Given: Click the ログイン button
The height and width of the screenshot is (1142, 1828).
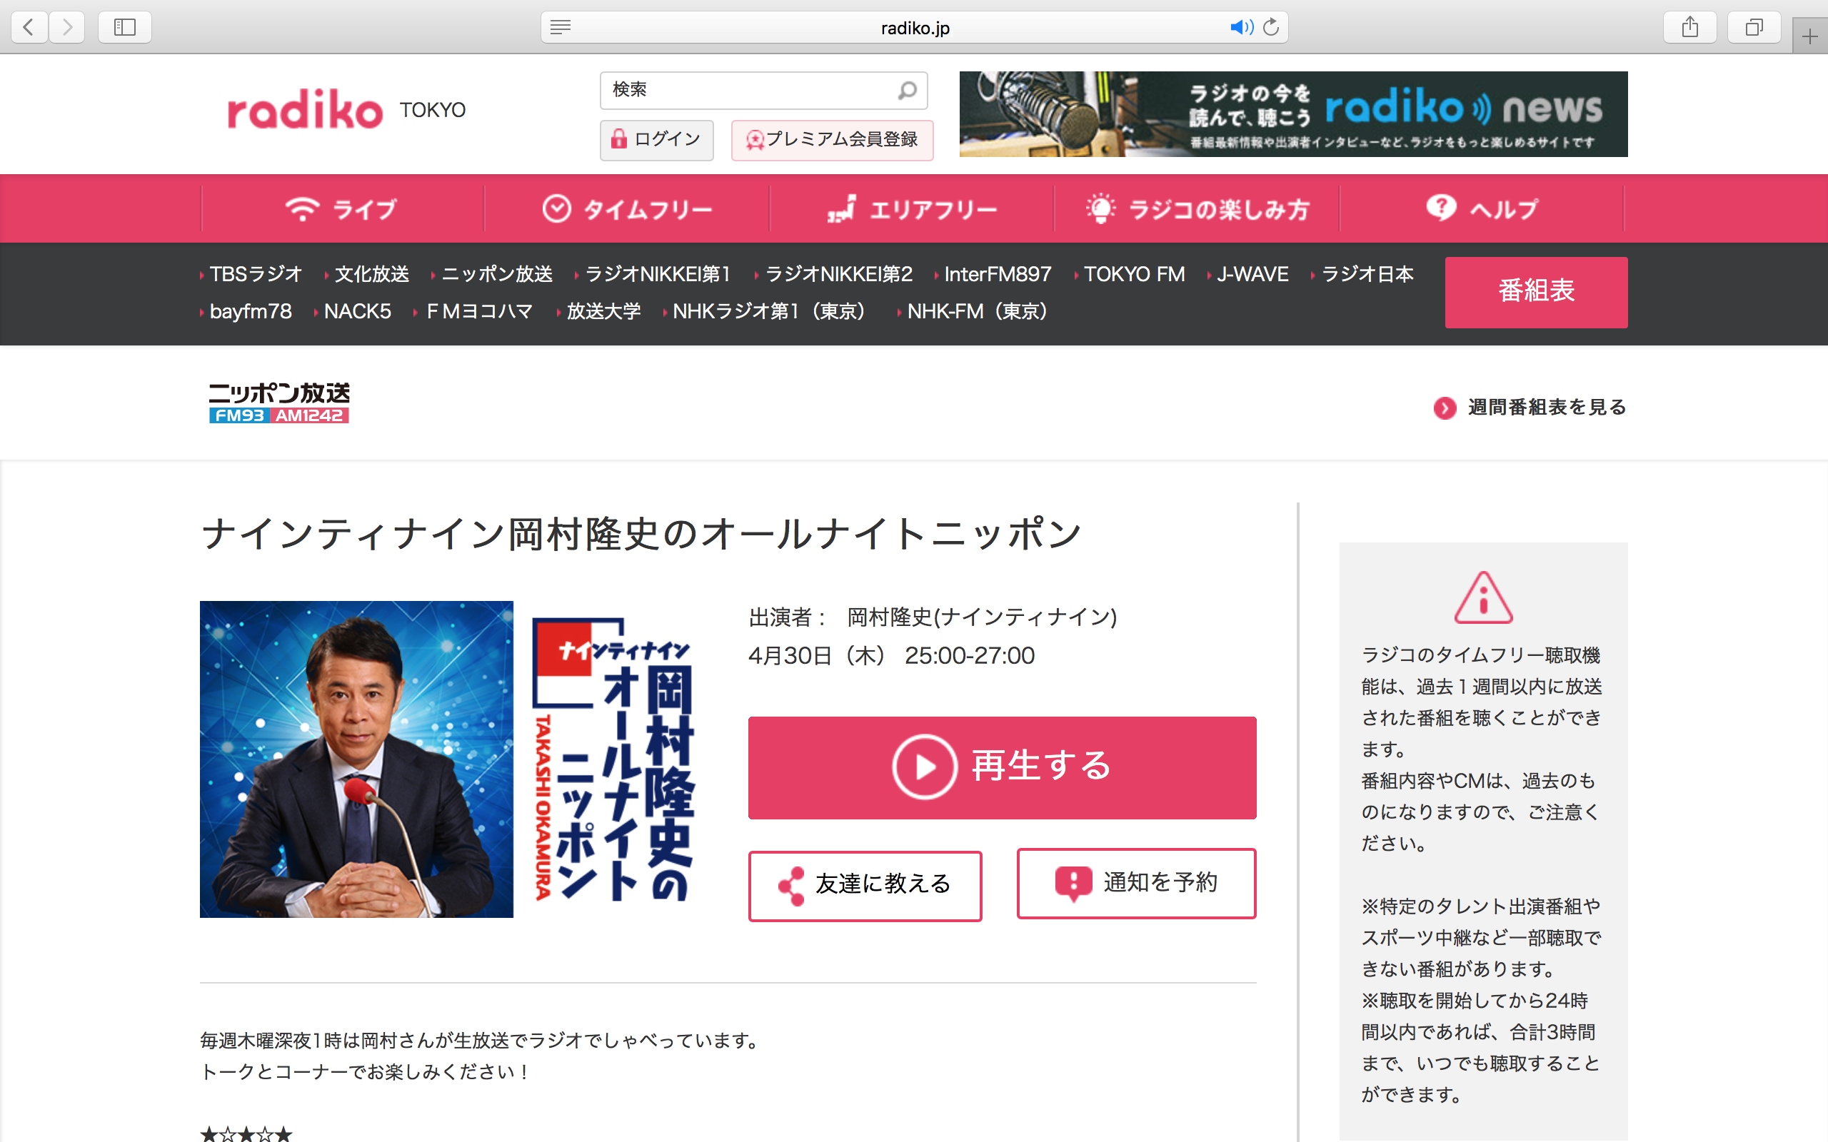Looking at the screenshot, I should pos(656,140).
